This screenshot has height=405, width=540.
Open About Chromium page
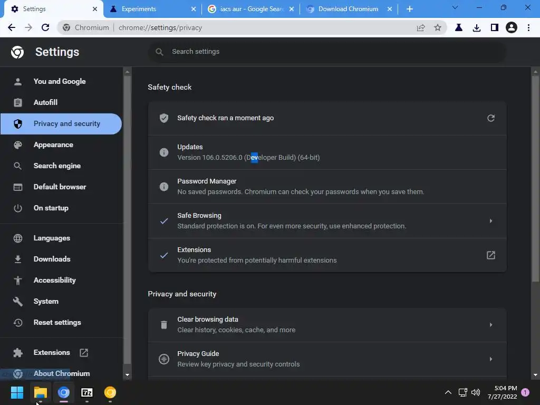61,373
